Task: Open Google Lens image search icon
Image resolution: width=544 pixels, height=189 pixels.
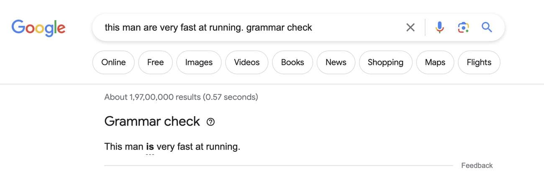Action: pos(463,28)
